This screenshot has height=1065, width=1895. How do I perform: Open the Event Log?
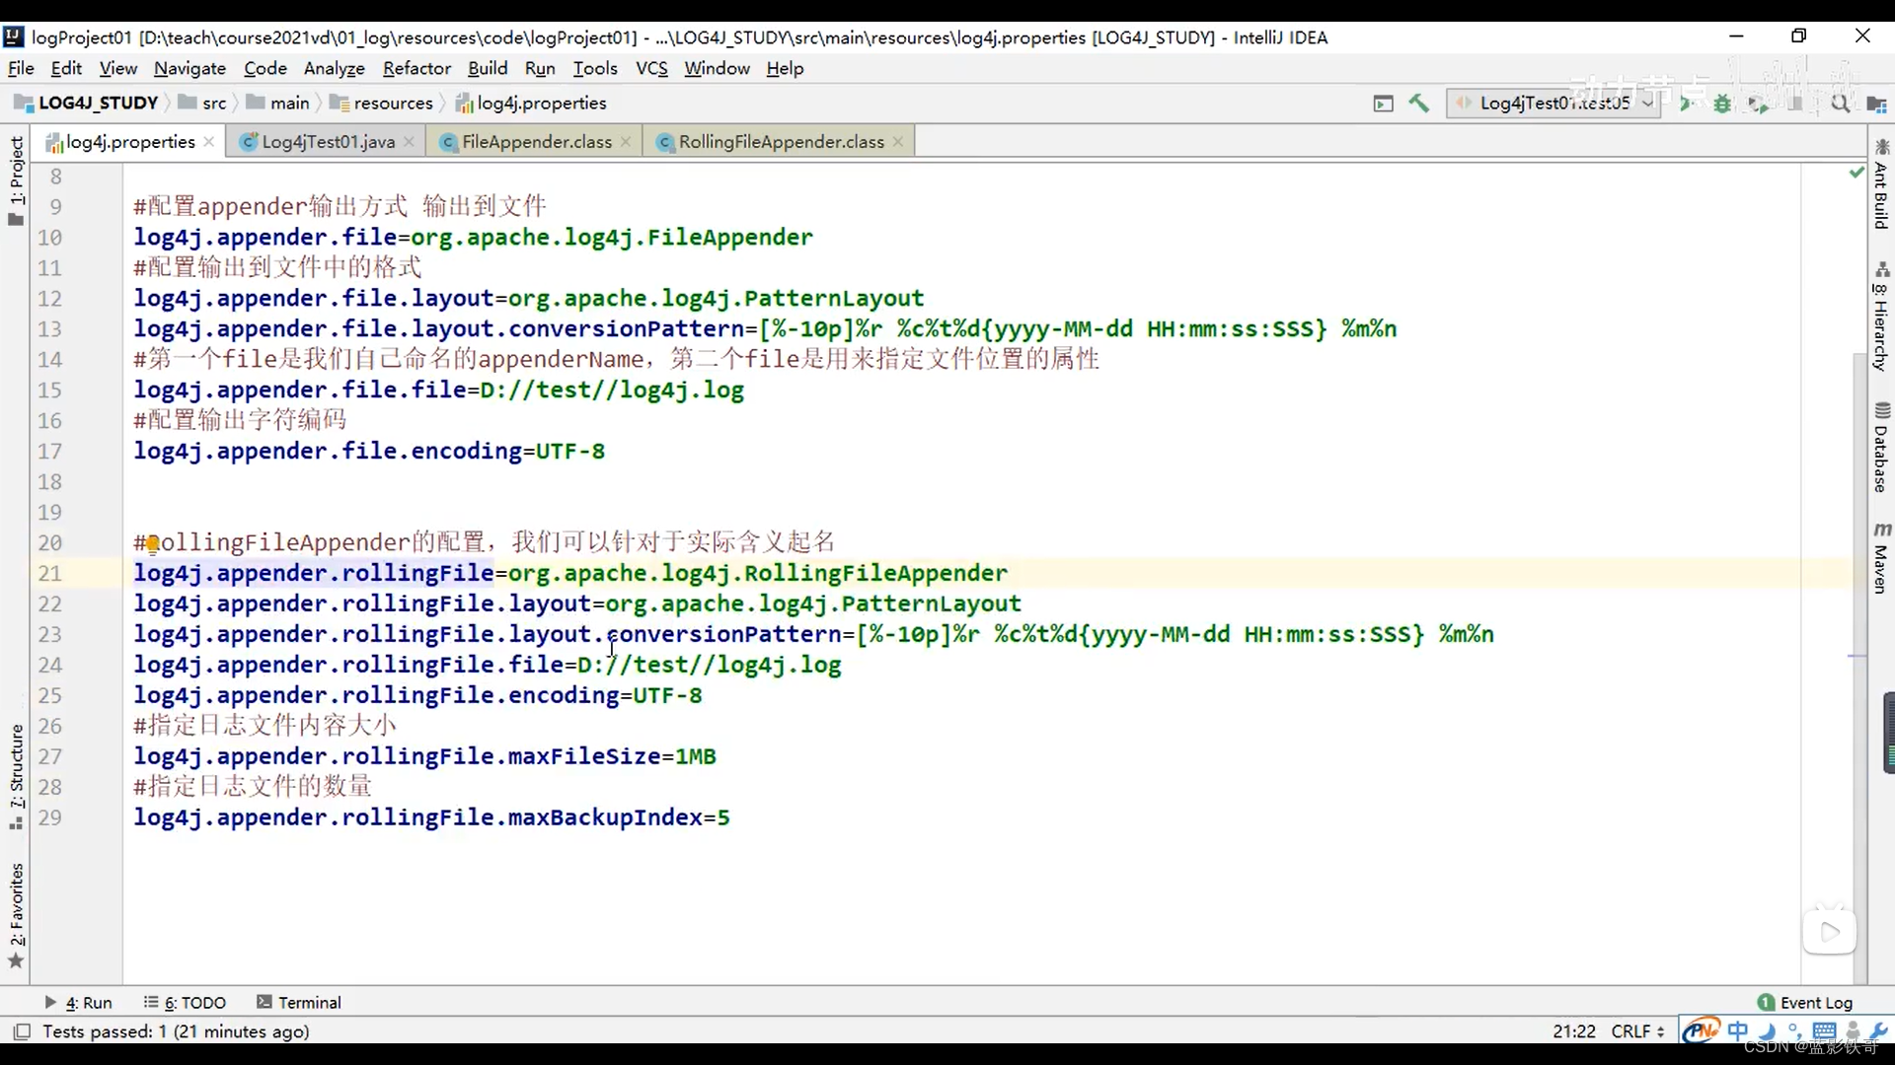1805,1002
